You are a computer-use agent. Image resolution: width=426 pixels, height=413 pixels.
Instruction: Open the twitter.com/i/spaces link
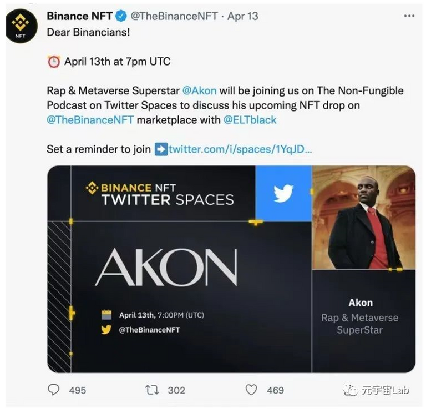[x=240, y=149]
